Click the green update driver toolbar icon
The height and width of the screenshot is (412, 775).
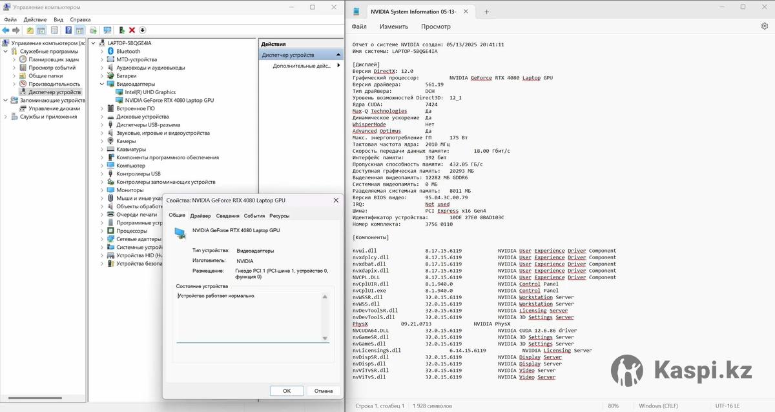tap(121, 30)
